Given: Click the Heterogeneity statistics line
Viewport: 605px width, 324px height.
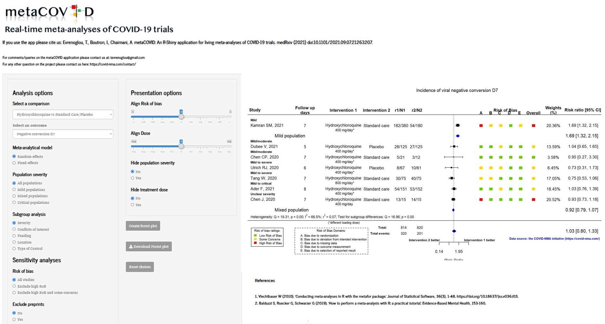Looking at the screenshot, I should (332, 217).
